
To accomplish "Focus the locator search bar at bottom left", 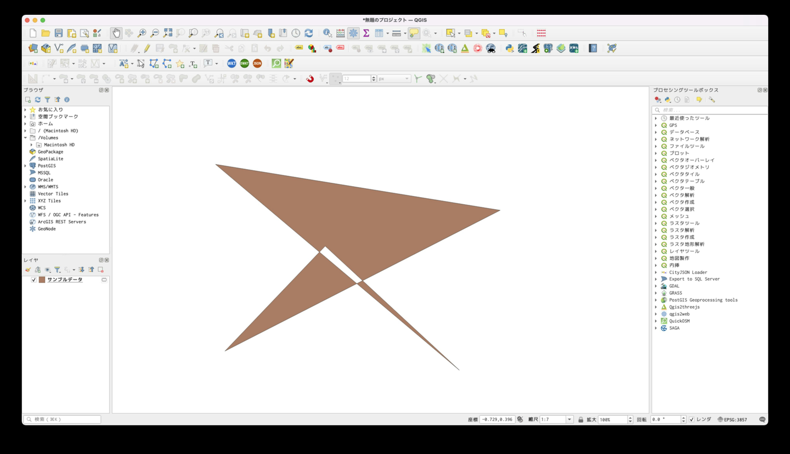I will tap(62, 419).
